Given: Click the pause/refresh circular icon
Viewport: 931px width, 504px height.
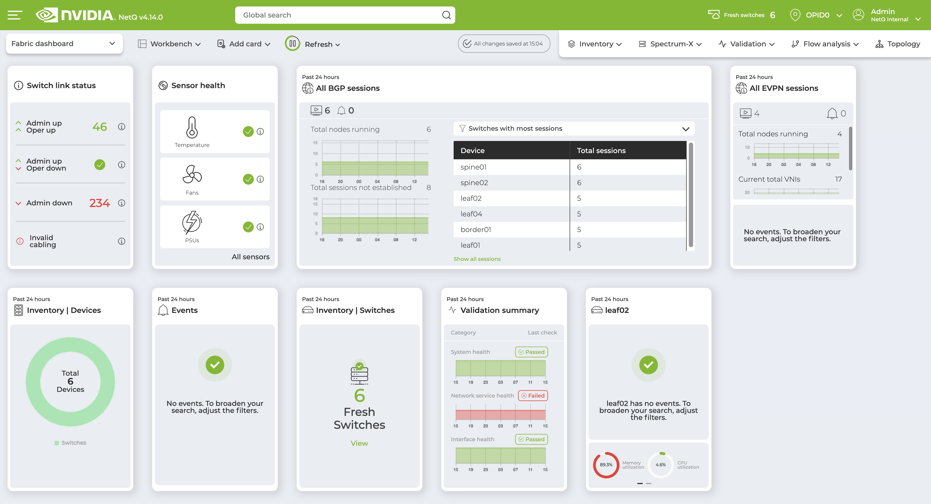Looking at the screenshot, I should (293, 43).
